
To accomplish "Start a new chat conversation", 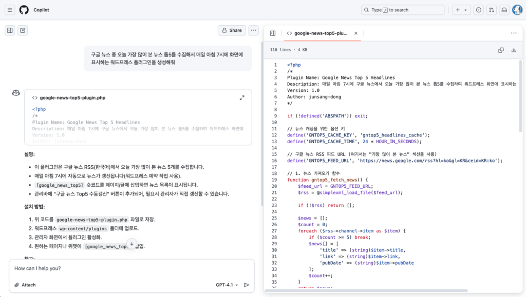I will point(23,30).
